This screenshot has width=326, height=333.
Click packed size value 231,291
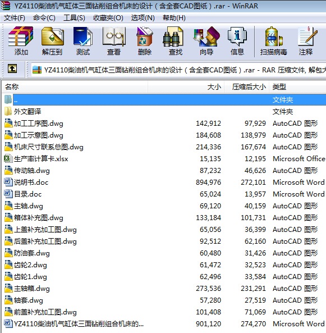coord(253,289)
